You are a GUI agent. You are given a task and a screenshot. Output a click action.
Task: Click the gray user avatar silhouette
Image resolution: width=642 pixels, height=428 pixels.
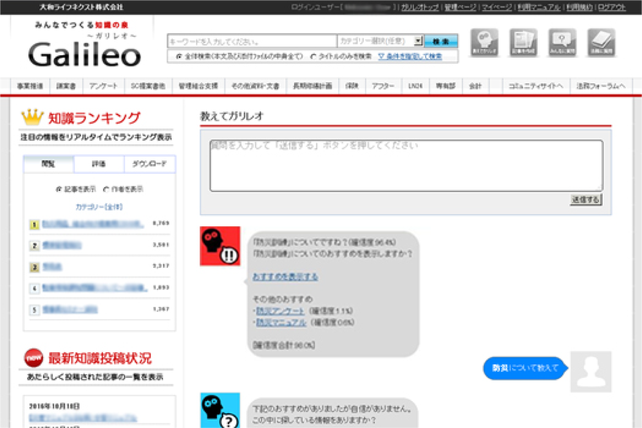coord(591,372)
